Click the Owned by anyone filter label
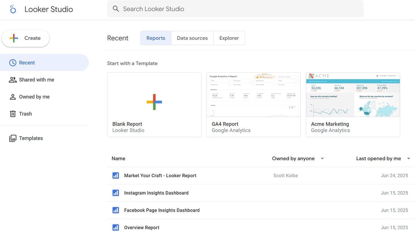This screenshot has width=415, height=236. pos(293,158)
